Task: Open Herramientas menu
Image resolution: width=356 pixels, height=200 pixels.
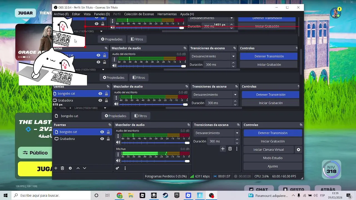Action: (x=167, y=14)
